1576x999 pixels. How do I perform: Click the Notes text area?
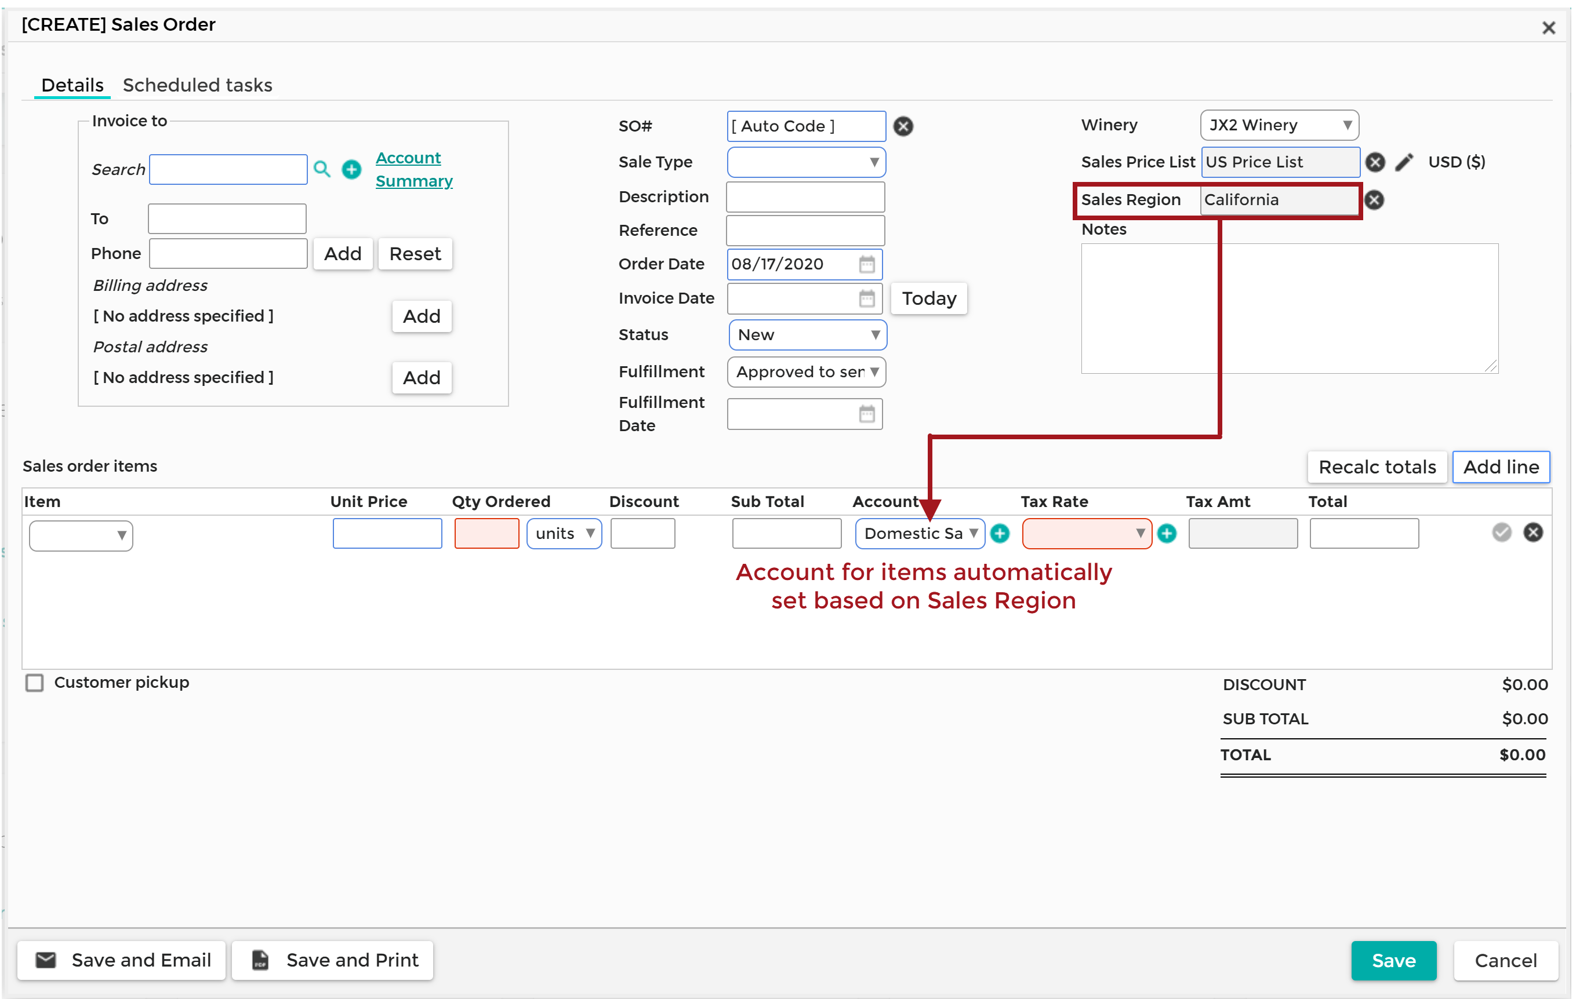[x=1290, y=309]
